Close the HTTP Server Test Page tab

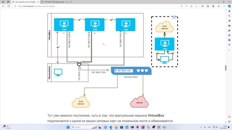(x=67, y=2)
